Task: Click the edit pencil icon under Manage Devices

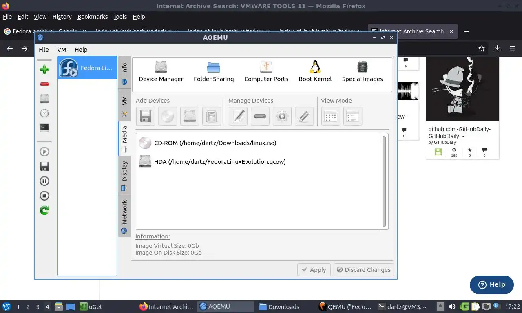Action: [238, 117]
